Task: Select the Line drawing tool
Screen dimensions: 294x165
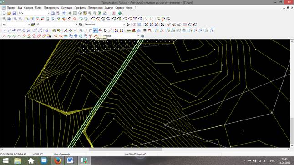Action: click(x=9, y=30)
